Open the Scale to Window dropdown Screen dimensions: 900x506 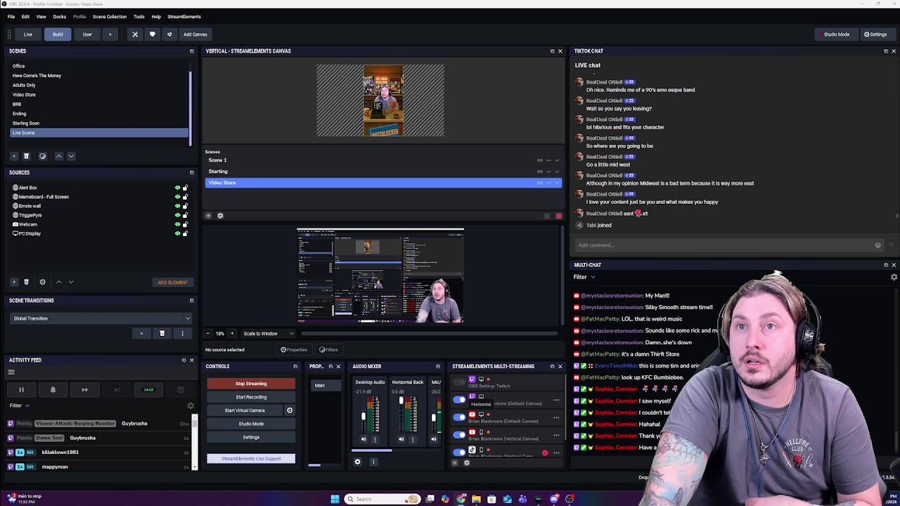(269, 334)
